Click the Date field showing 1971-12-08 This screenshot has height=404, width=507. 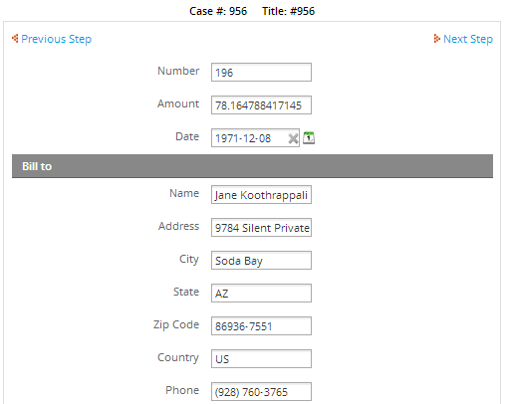[250, 138]
